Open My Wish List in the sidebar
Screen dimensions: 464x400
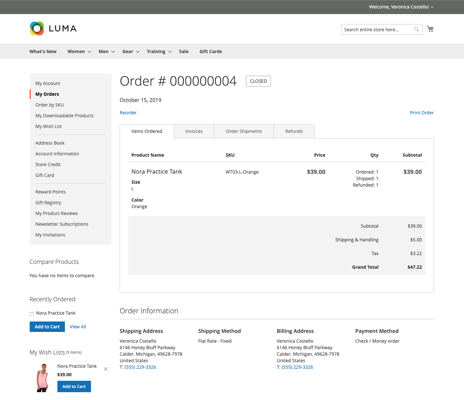pos(49,126)
